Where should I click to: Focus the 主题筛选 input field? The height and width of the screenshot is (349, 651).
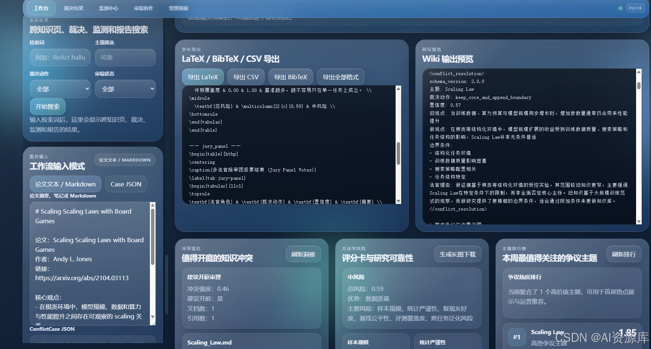[125, 58]
